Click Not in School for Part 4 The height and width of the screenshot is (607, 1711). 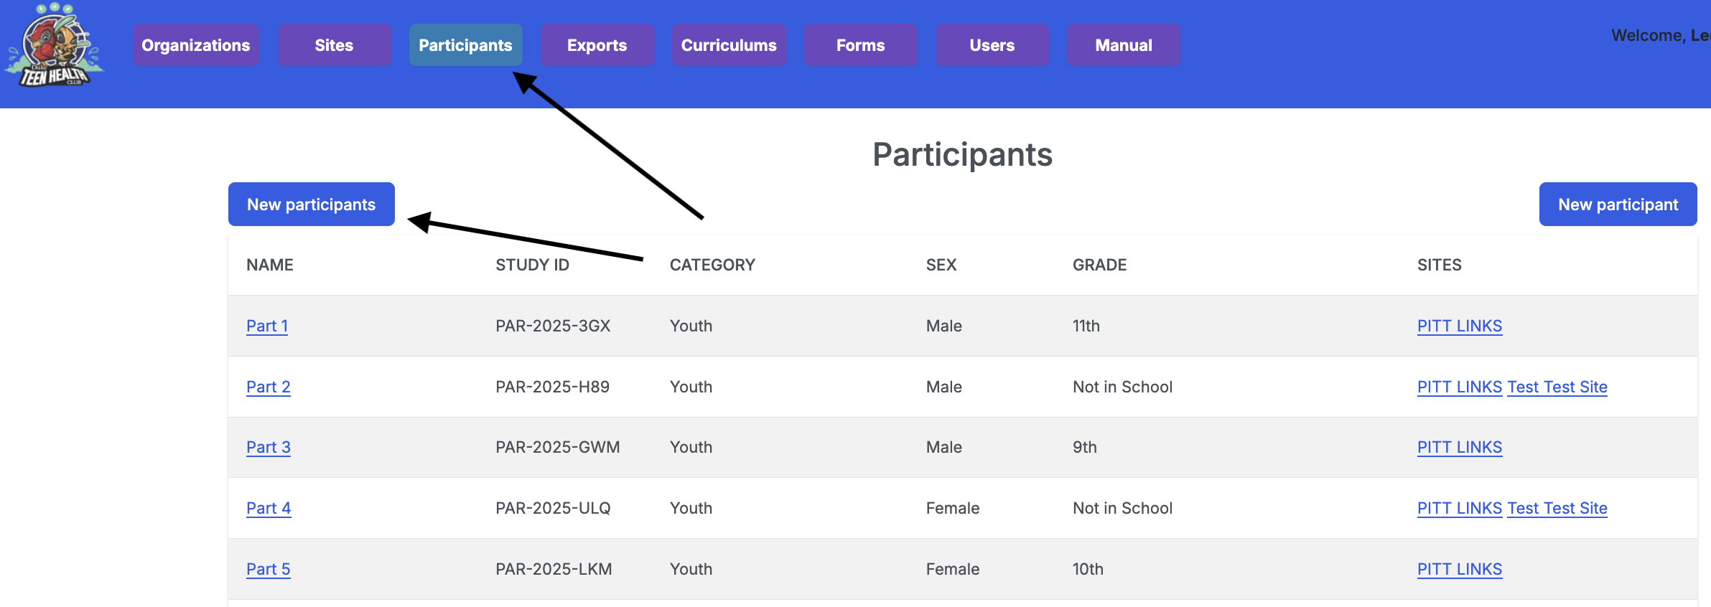1122,508
